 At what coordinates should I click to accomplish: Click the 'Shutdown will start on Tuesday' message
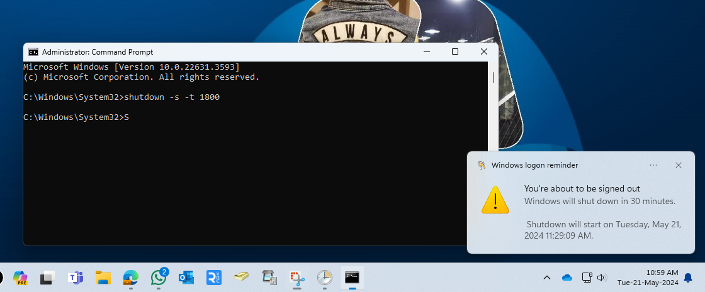click(603, 230)
